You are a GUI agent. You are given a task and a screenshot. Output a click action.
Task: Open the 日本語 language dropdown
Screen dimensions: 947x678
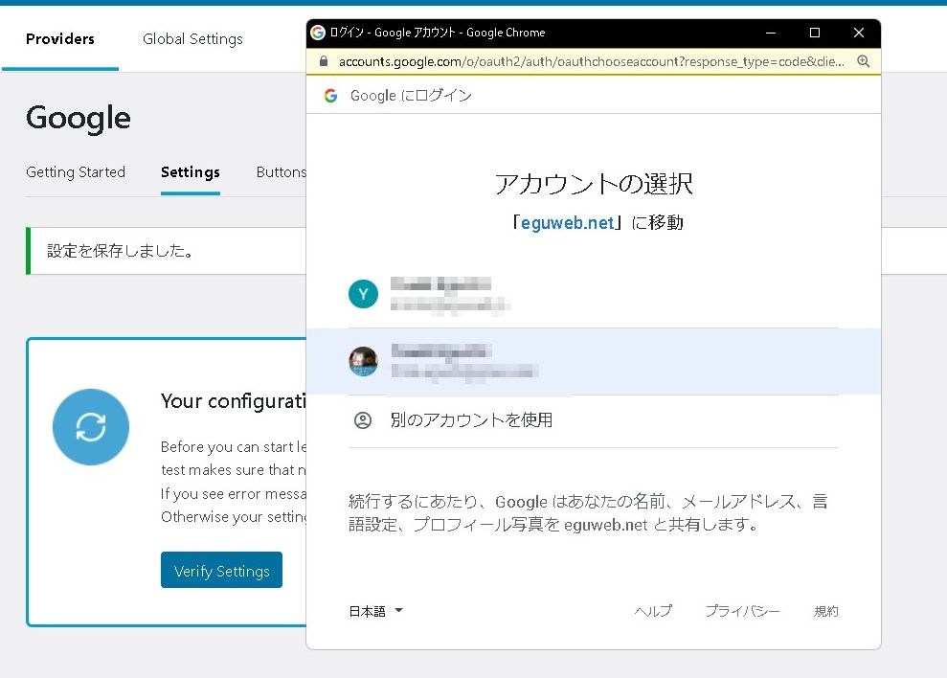(x=375, y=611)
